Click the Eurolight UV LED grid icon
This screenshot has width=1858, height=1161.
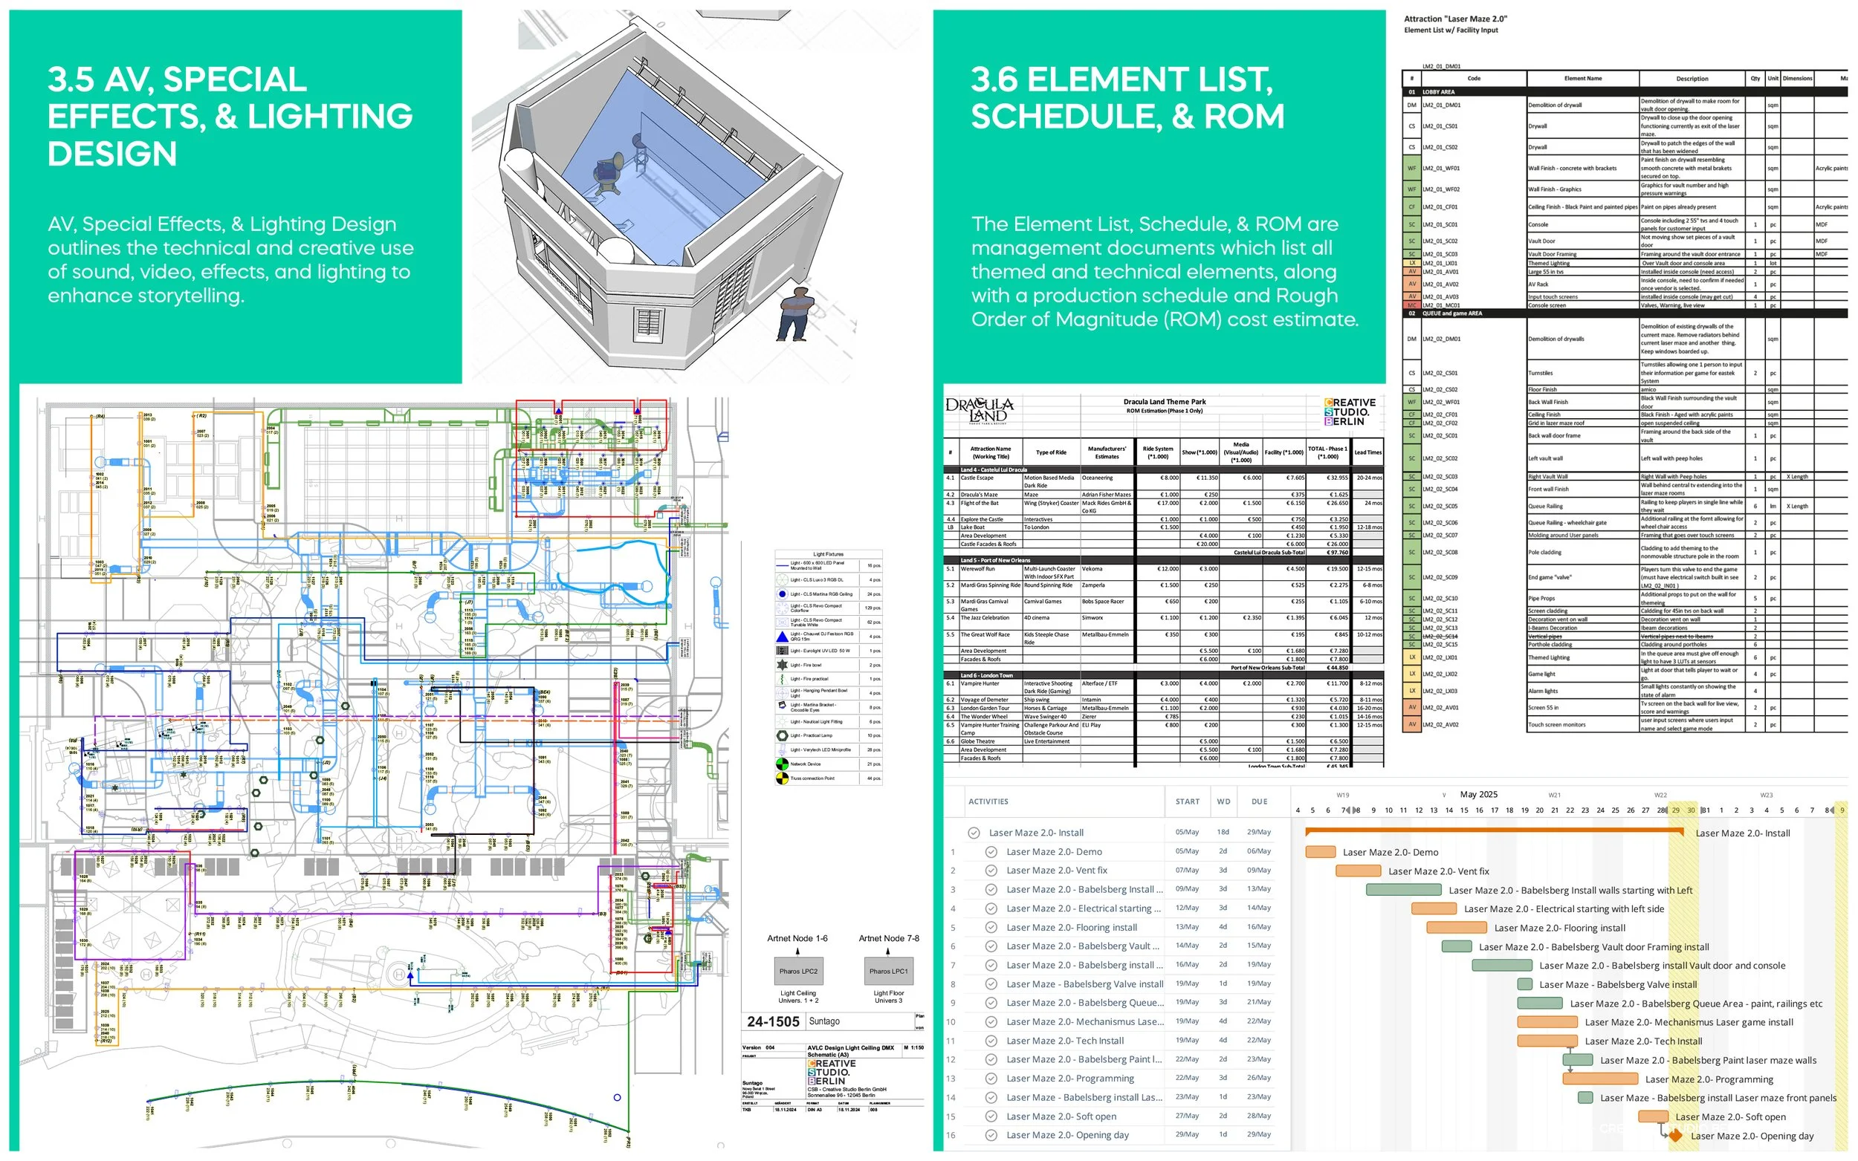click(x=782, y=651)
